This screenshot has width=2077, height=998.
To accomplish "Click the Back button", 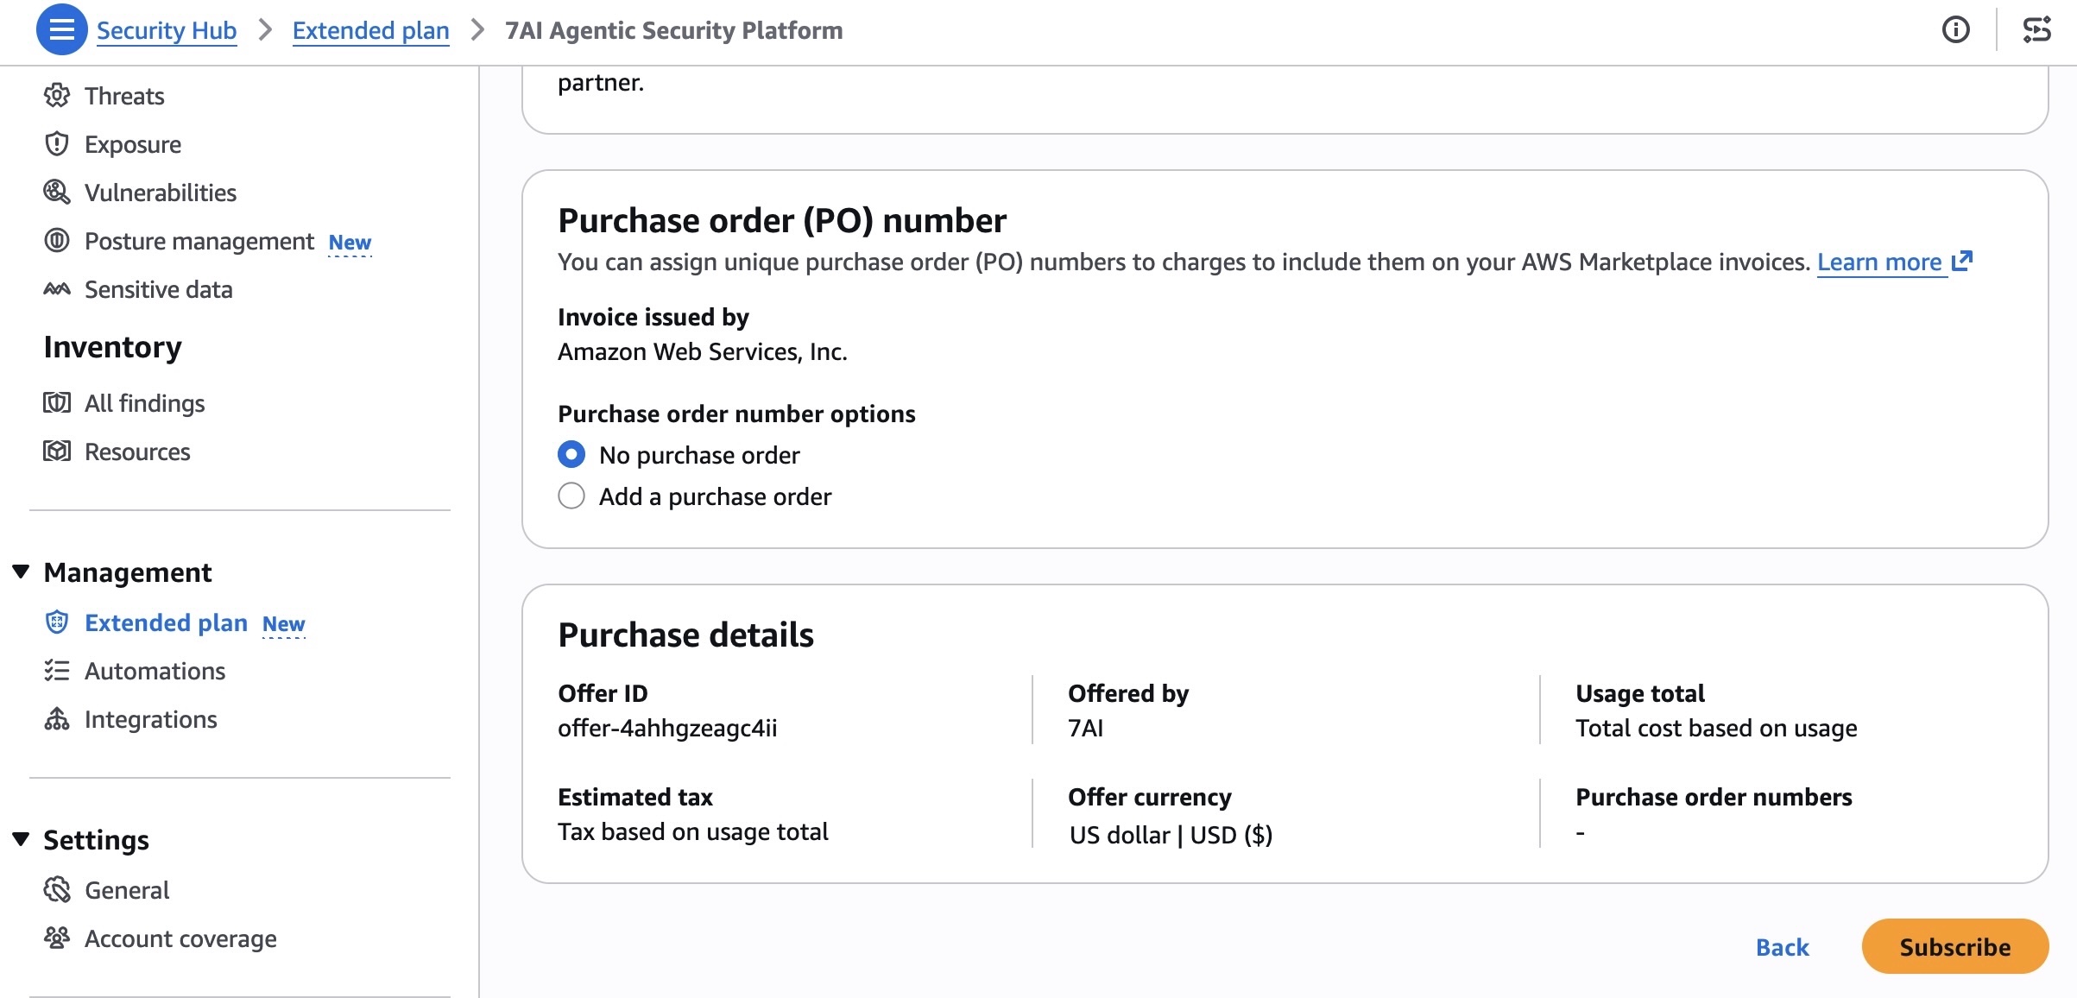I will pyautogui.click(x=1782, y=947).
